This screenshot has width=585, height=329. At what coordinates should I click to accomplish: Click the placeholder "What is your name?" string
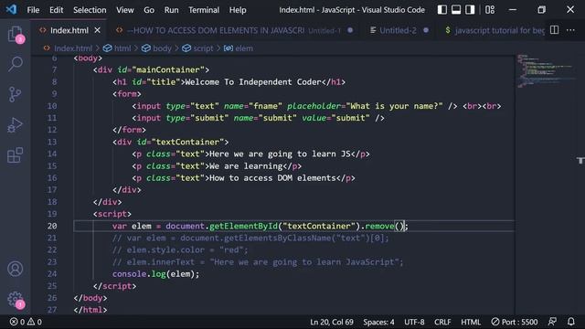coord(394,106)
